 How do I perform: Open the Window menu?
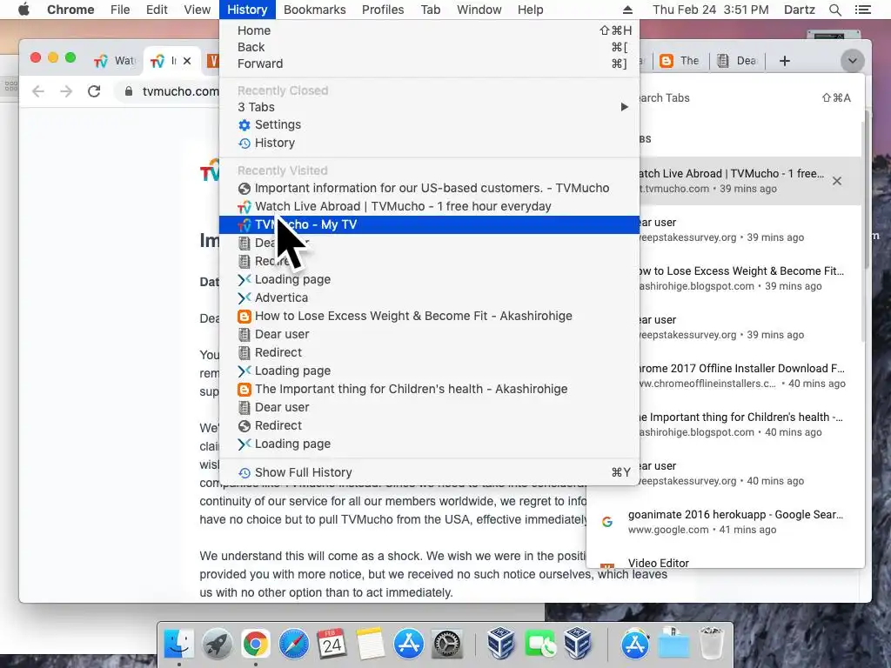479,10
